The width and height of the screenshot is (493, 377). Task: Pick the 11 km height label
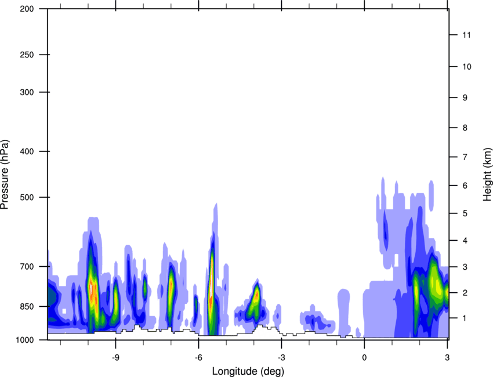pos(467,35)
